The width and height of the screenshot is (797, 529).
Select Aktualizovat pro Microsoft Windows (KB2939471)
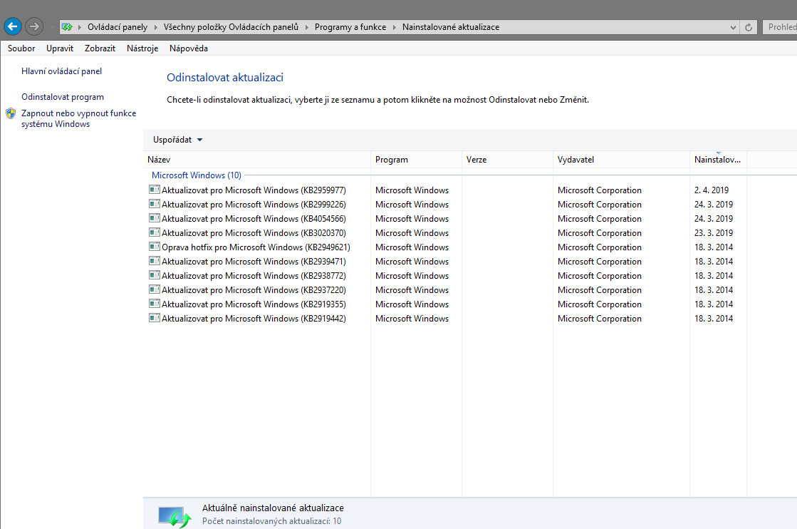click(254, 261)
